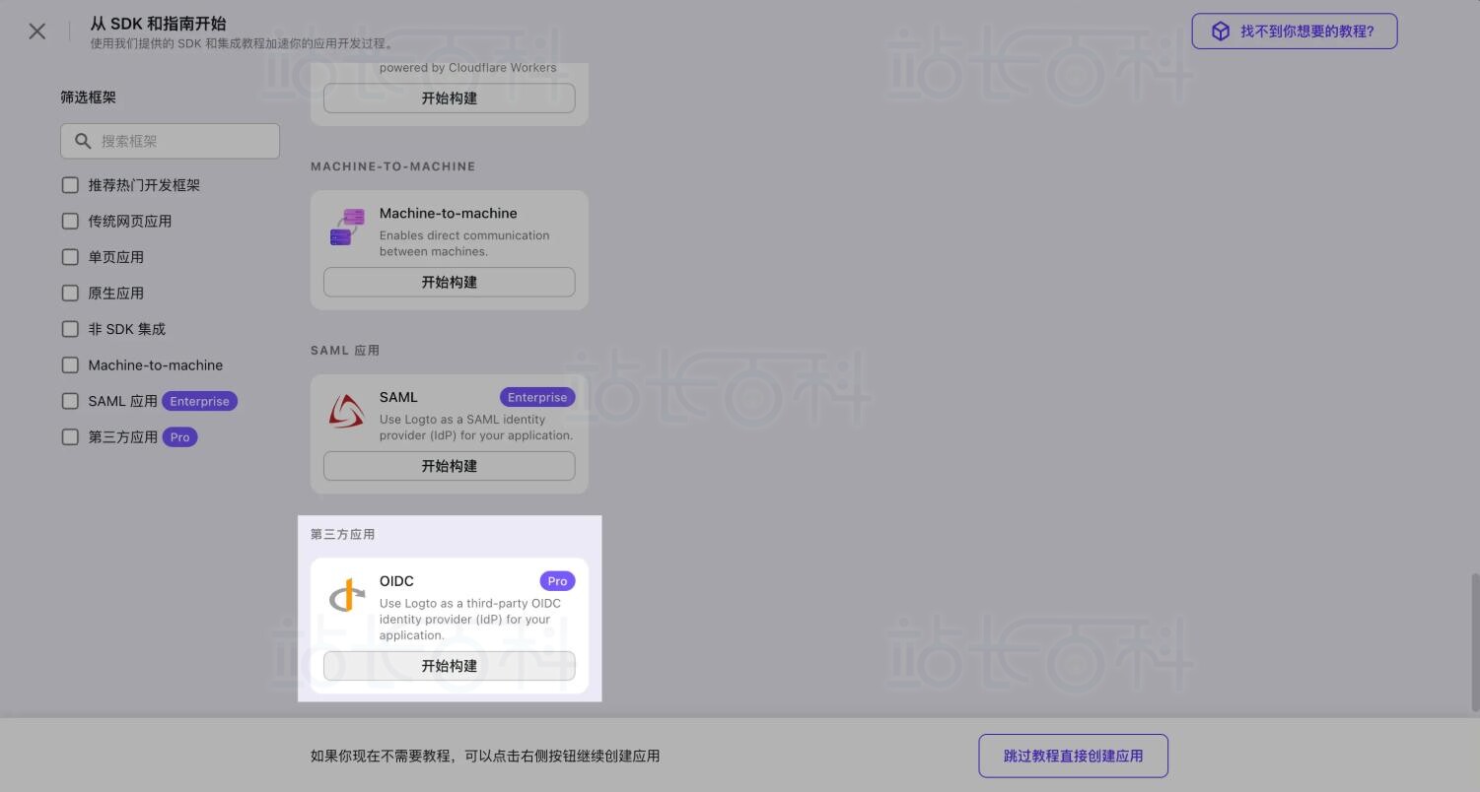Image resolution: width=1480 pixels, height=792 pixels.
Task: Check the Machine-to-machine filter checkbox
Action: (x=70, y=365)
